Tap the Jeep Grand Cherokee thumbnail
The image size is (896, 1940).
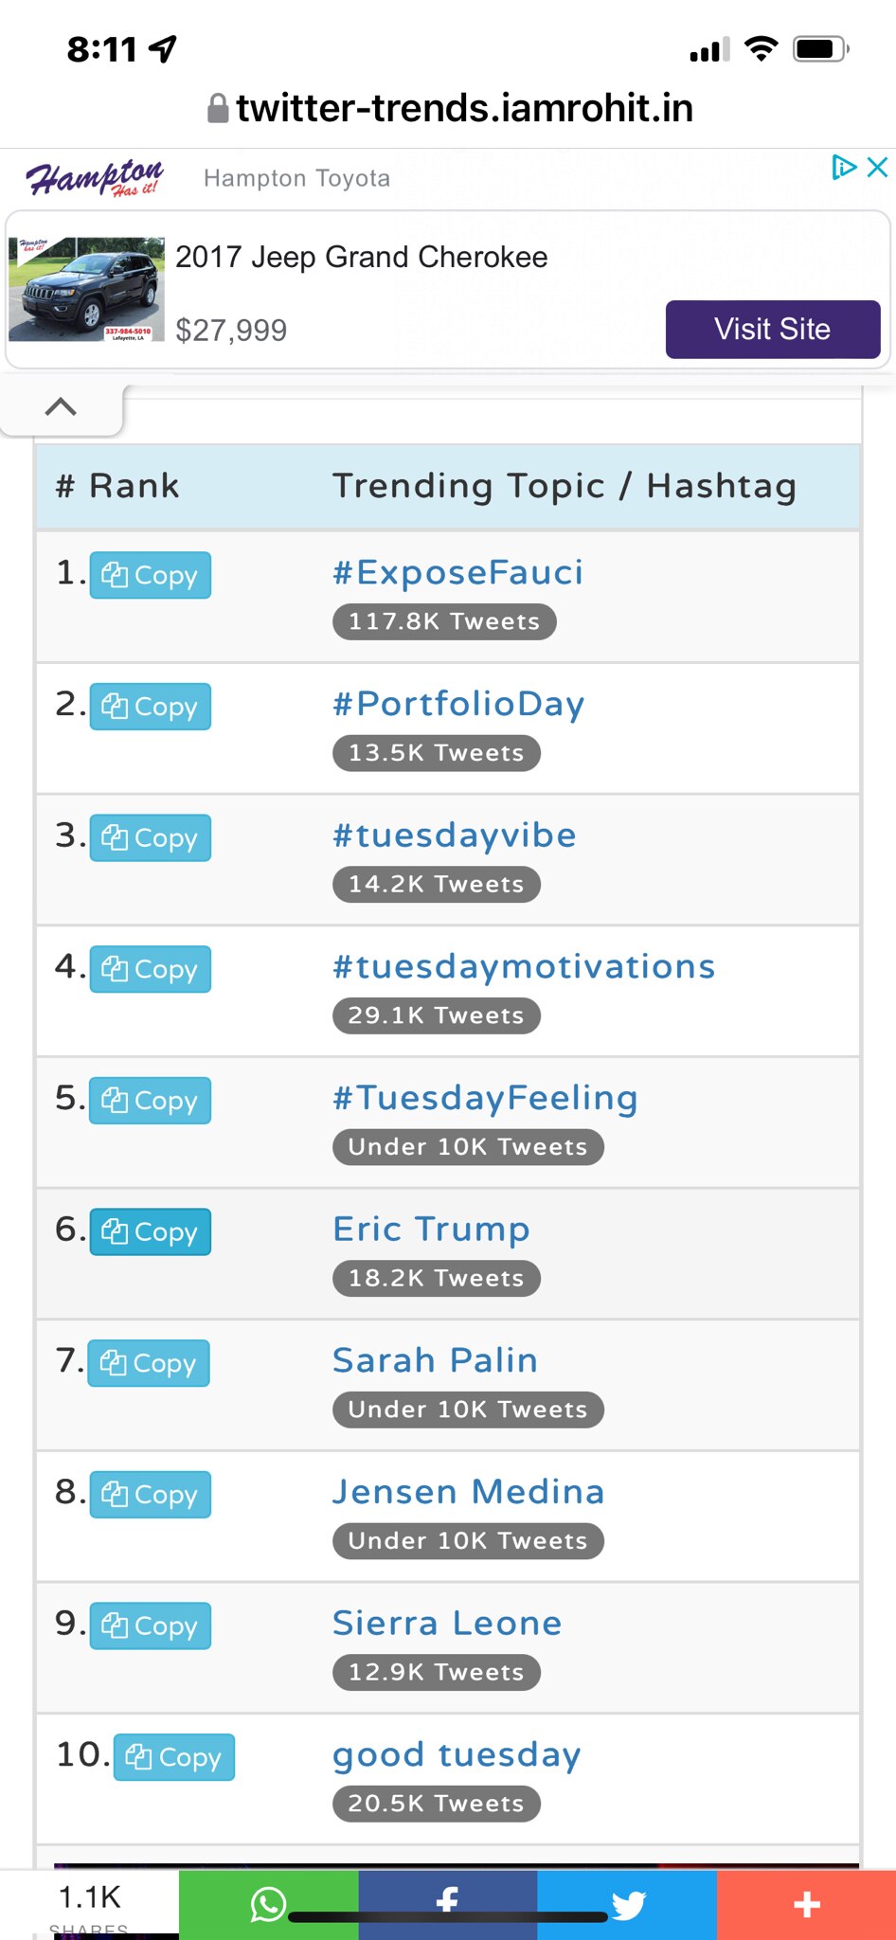[86, 289]
